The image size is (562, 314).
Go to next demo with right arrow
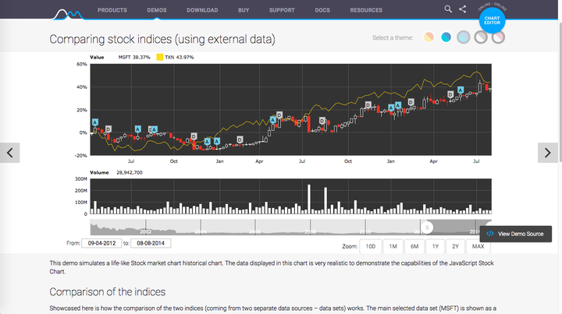coord(548,153)
